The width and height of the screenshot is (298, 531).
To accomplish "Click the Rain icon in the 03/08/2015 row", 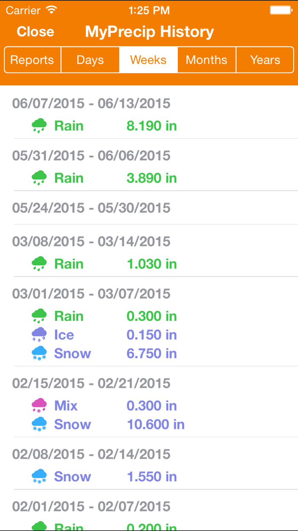I will tap(39, 263).
